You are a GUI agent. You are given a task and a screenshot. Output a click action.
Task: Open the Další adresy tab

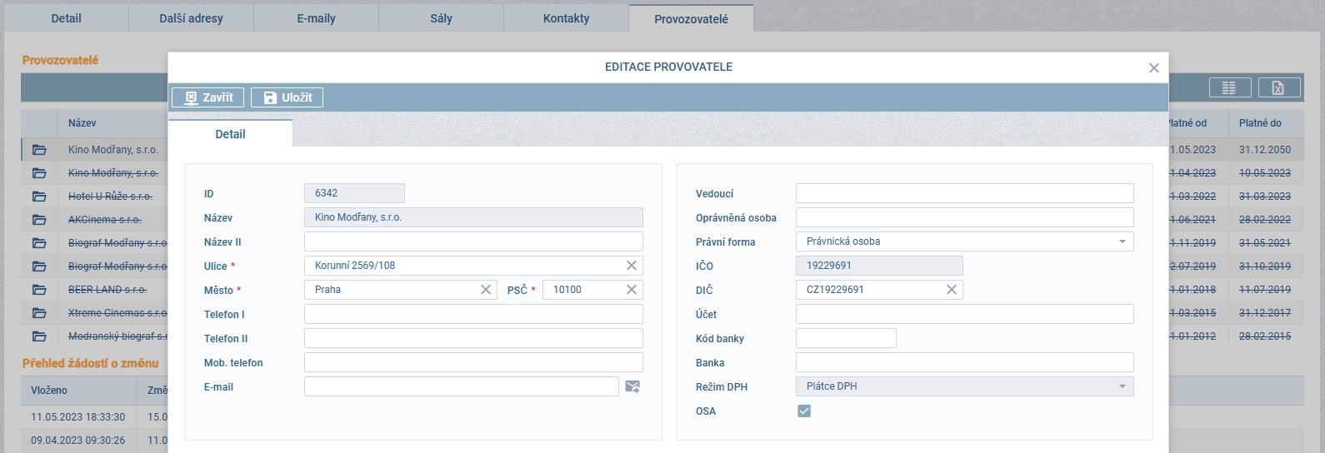coord(191,18)
